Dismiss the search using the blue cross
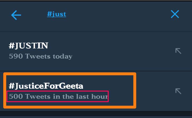192x118 pixels. pos(175,14)
